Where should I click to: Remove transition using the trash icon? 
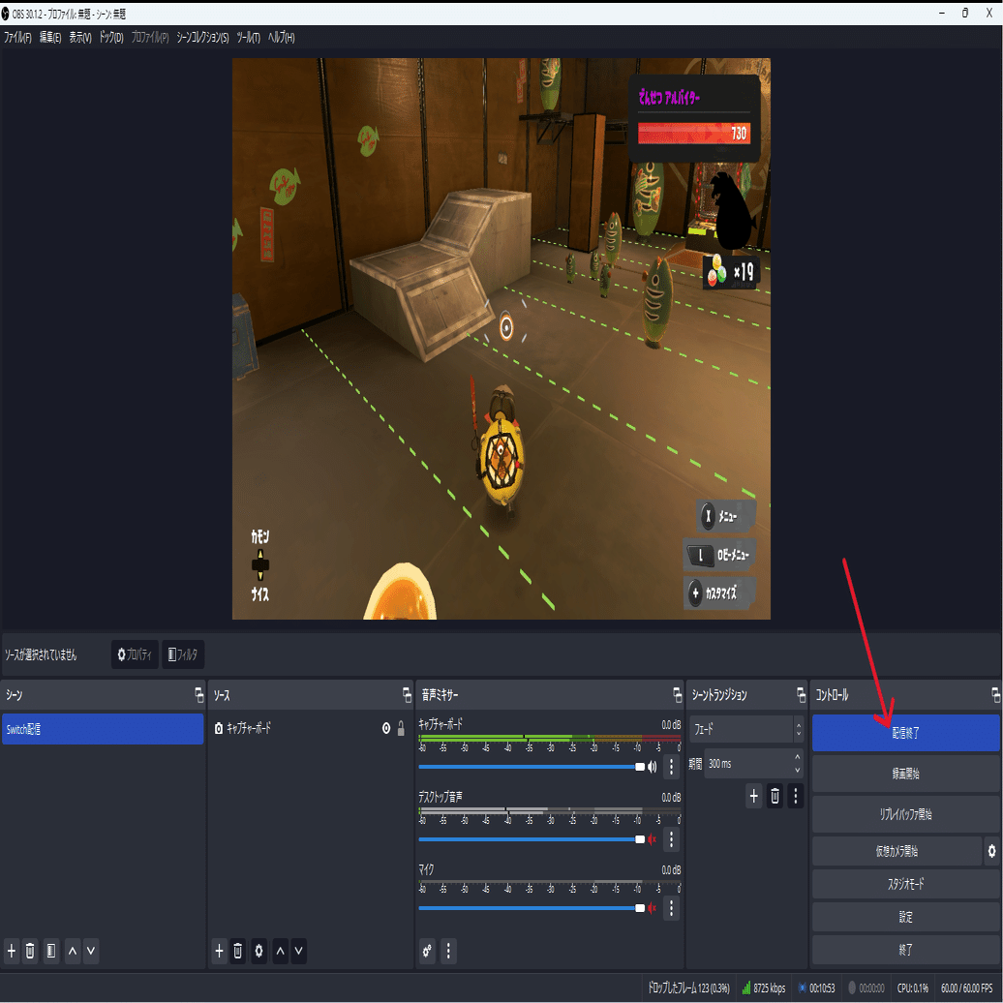pos(775,796)
